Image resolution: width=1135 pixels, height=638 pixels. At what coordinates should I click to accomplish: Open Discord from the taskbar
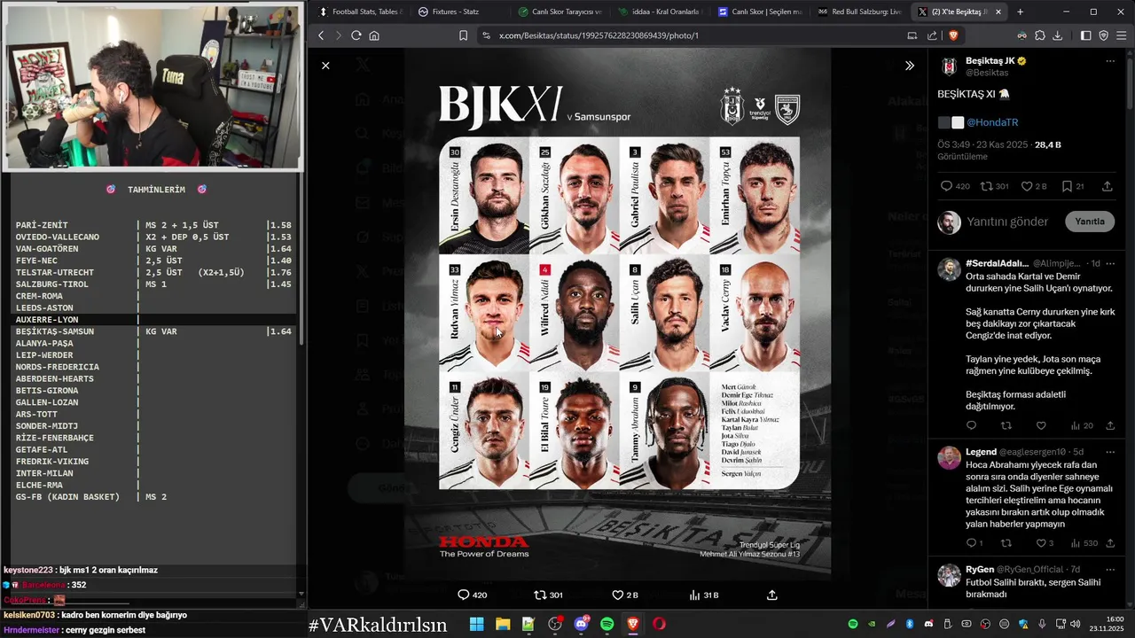coord(582,624)
